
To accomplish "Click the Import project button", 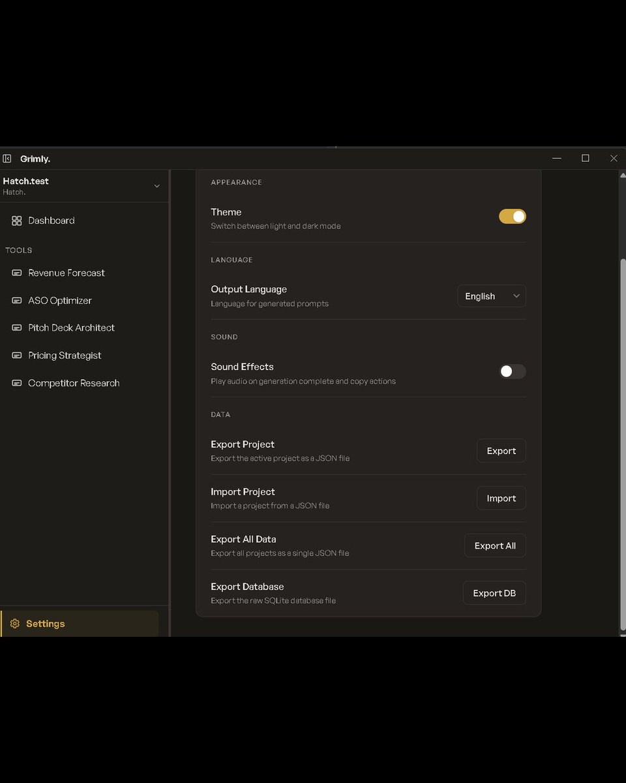I will (x=501, y=499).
